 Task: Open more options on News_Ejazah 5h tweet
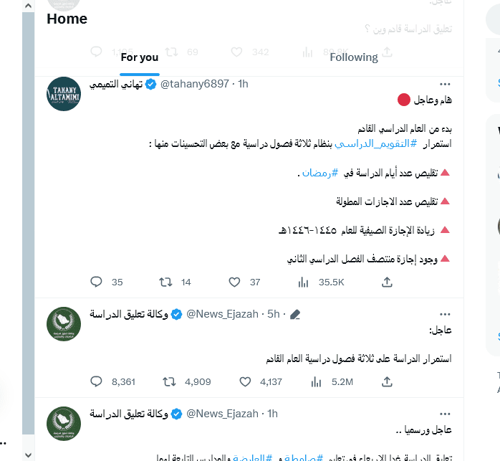click(445, 315)
